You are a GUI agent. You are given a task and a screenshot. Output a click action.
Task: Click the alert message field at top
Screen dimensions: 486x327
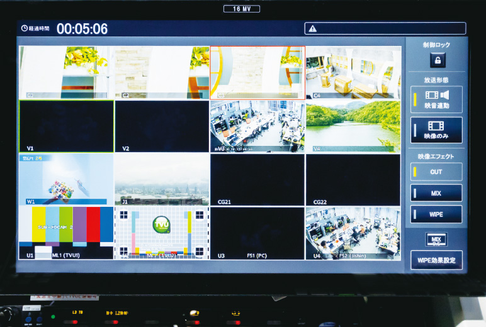pyautogui.click(x=385, y=28)
